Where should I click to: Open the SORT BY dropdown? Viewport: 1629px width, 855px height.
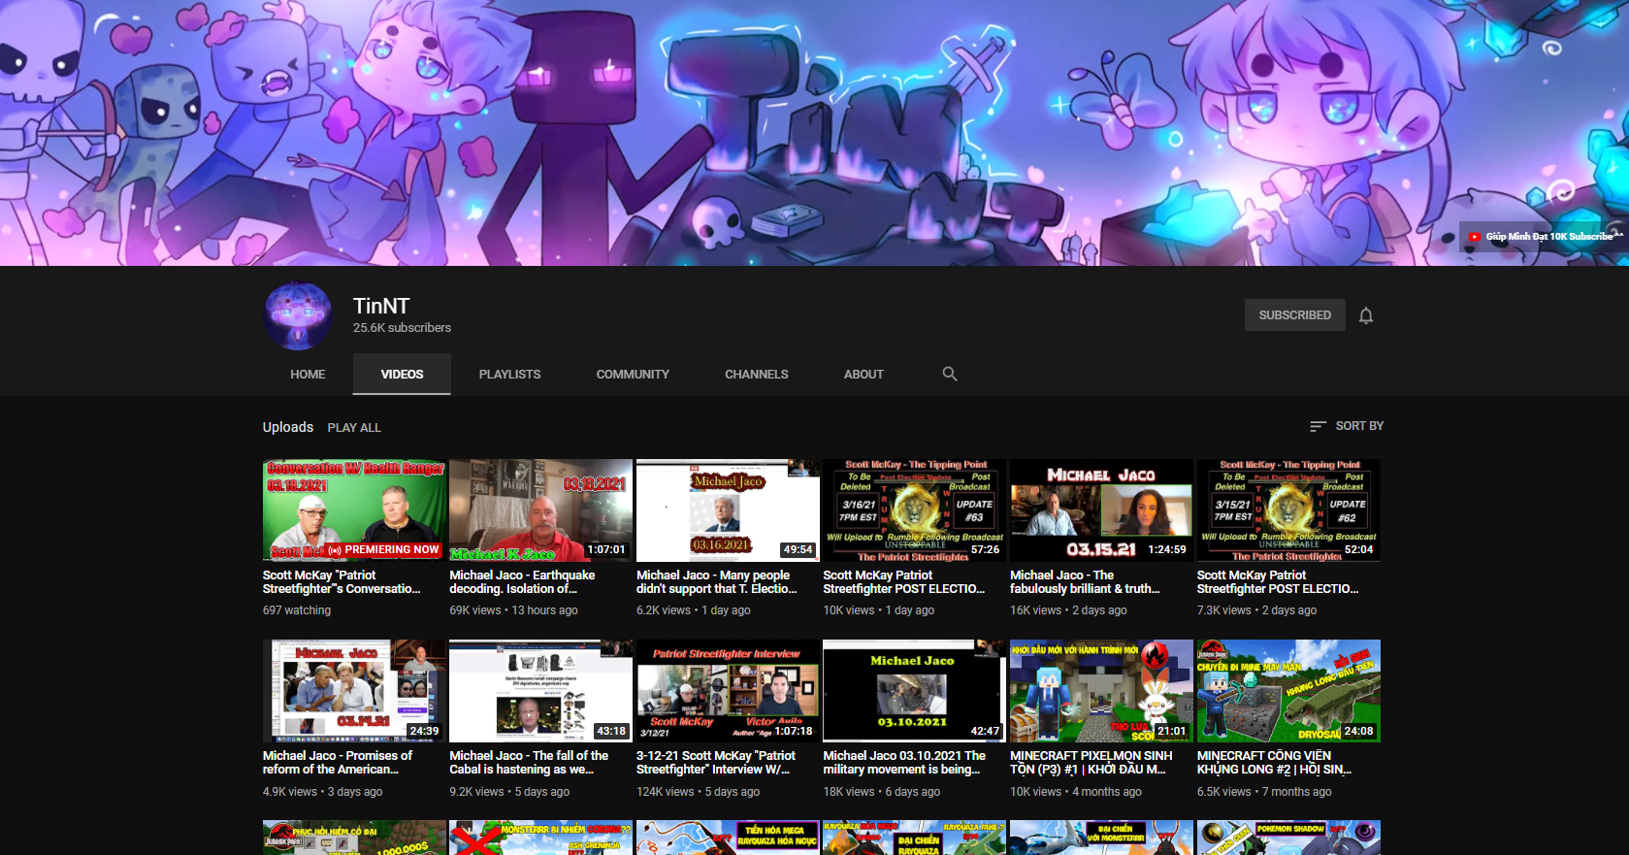tap(1347, 426)
